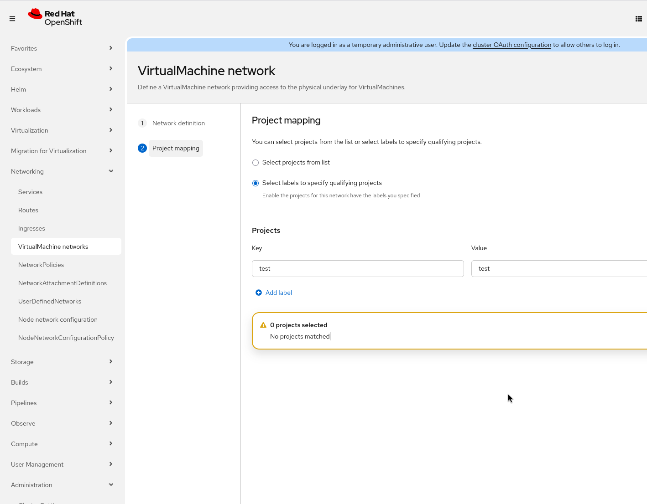
Task: Click the Red Hat OpenShift logo
Action: pyautogui.click(x=55, y=18)
